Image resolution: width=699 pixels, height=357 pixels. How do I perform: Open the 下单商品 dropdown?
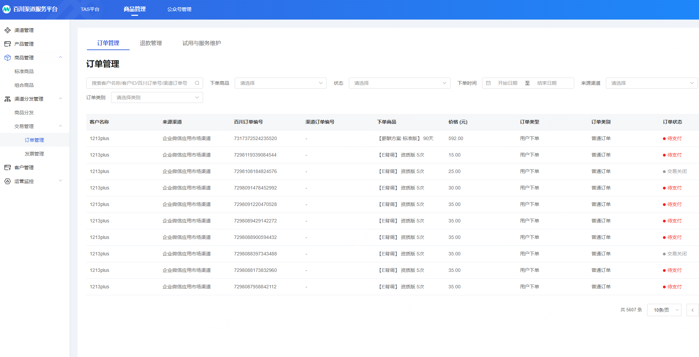(x=281, y=83)
